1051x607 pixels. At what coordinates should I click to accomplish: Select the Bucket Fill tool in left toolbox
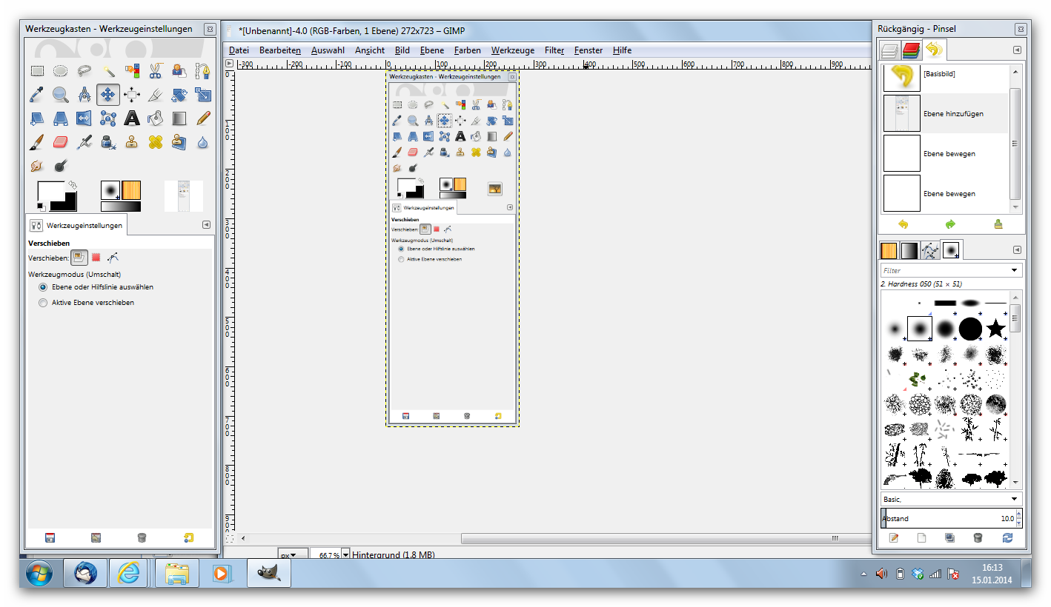coord(156,118)
